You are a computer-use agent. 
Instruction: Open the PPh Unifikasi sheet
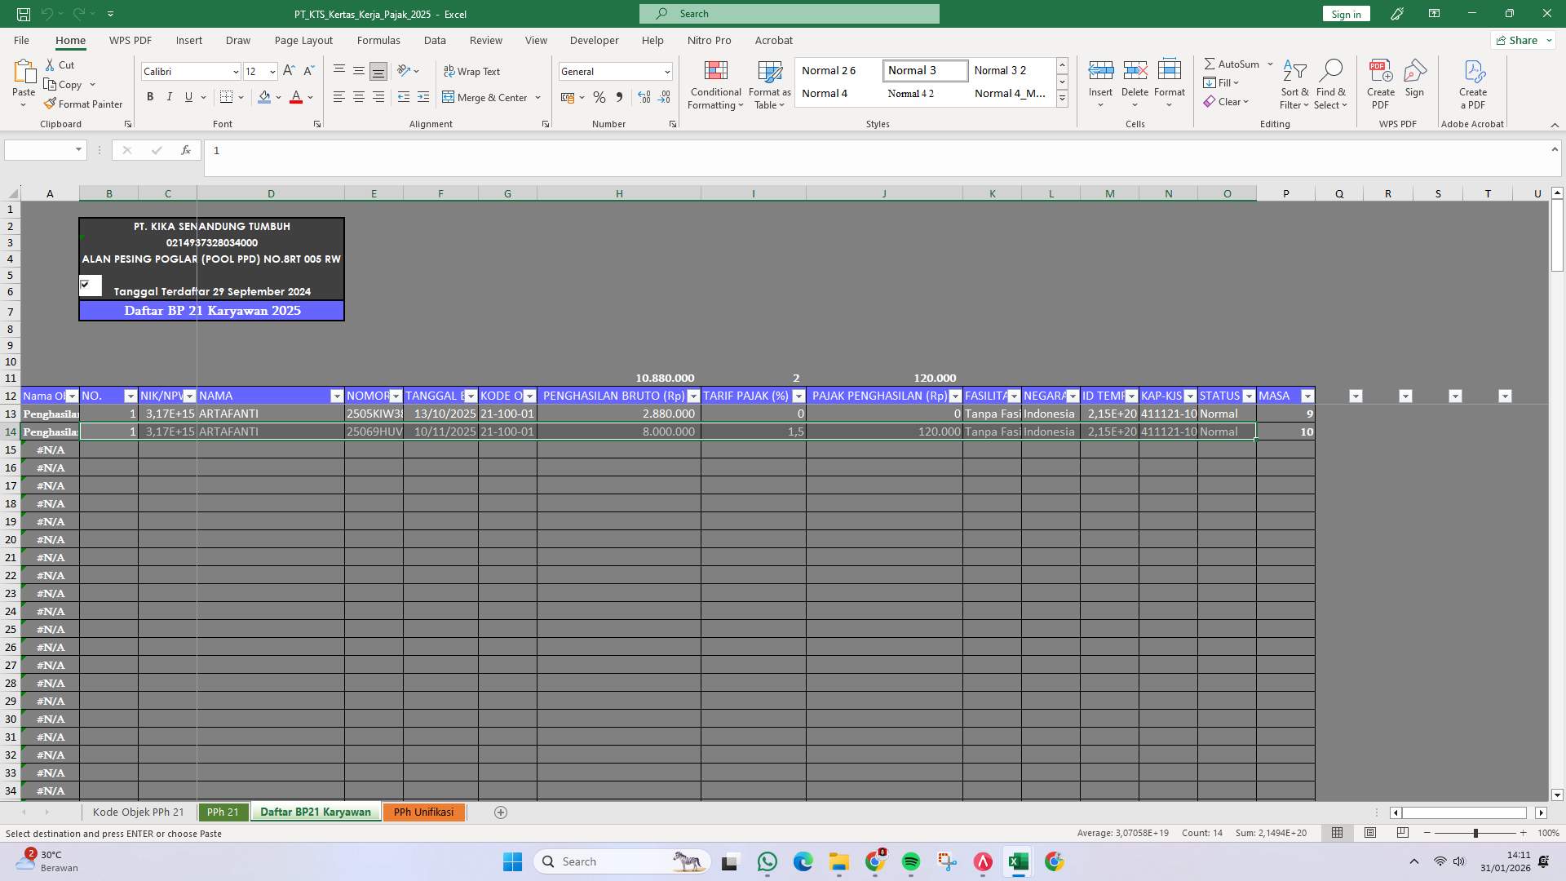pyautogui.click(x=423, y=812)
